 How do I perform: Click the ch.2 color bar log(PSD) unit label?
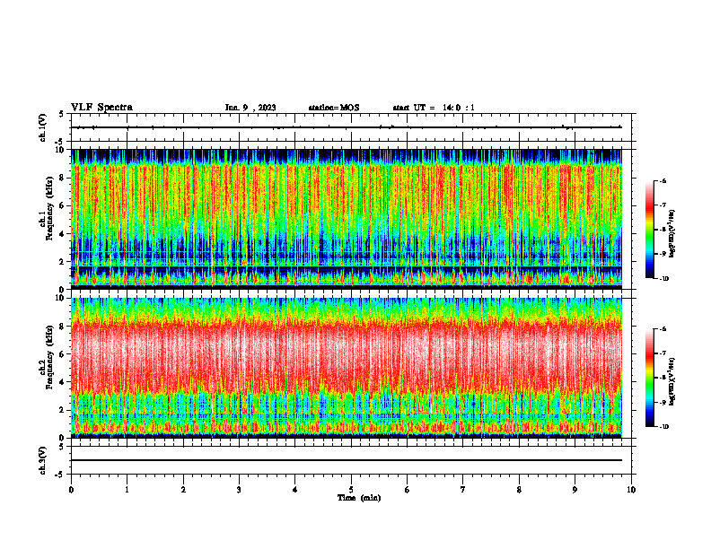click(x=672, y=380)
